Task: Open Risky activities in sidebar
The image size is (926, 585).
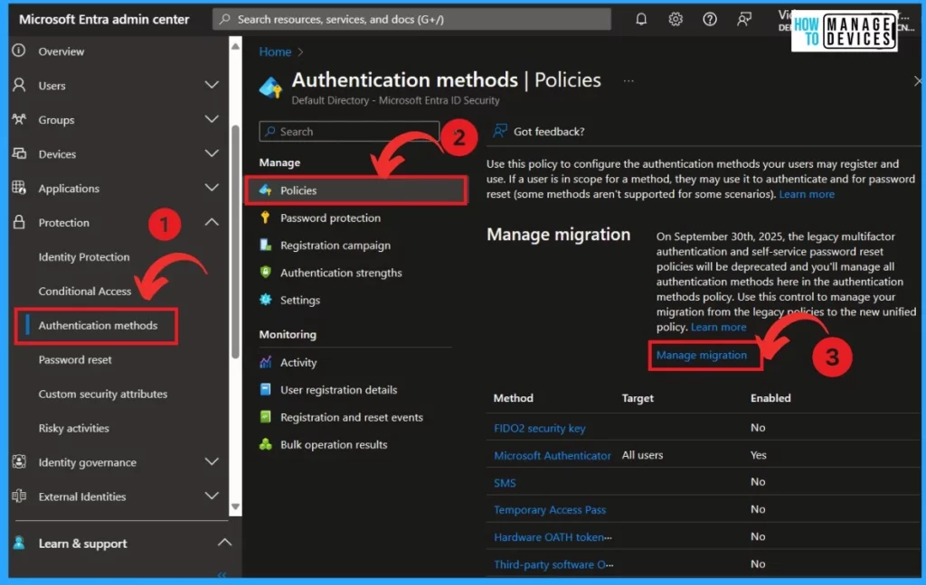Action: 74,428
